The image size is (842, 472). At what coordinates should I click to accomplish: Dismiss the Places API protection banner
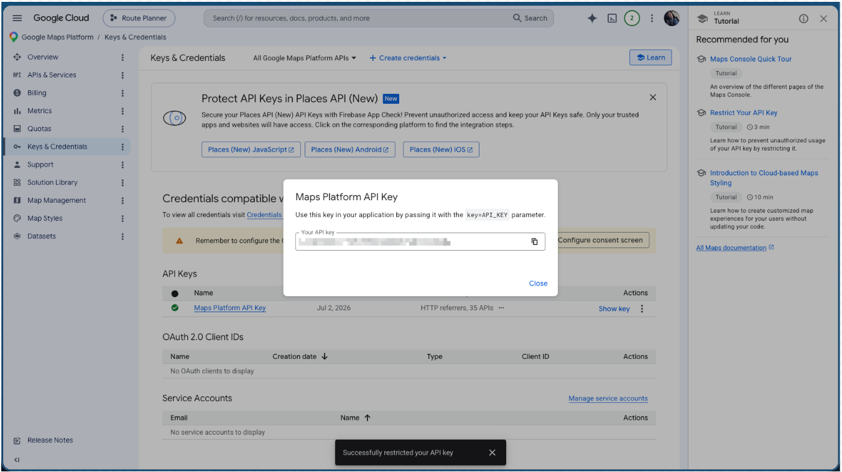click(653, 97)
